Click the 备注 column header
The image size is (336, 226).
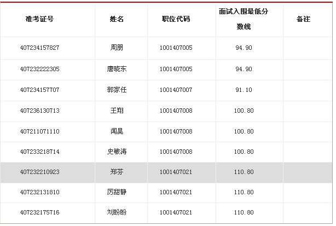coord(303,19)
